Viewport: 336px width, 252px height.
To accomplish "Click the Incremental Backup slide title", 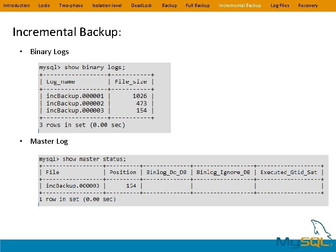I will coord(67,32).
